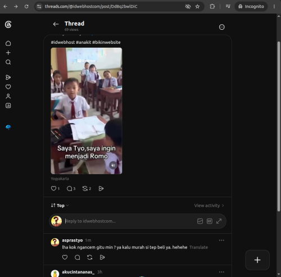Attach an image to the reply
281x277 pixels.
click(x=200, y=221)
